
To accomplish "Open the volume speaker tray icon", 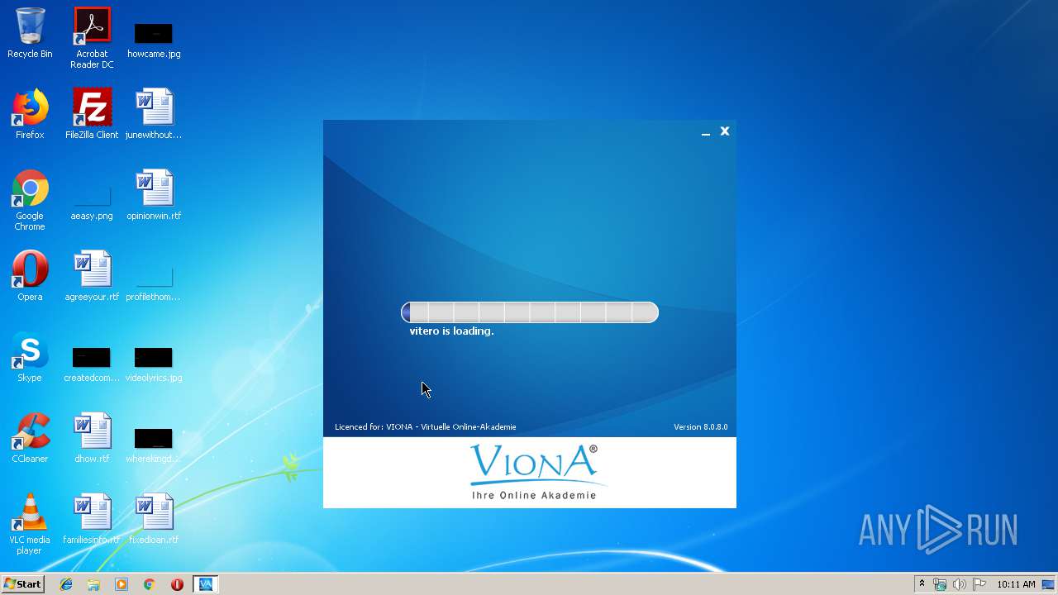I will [x=959, y=584].
